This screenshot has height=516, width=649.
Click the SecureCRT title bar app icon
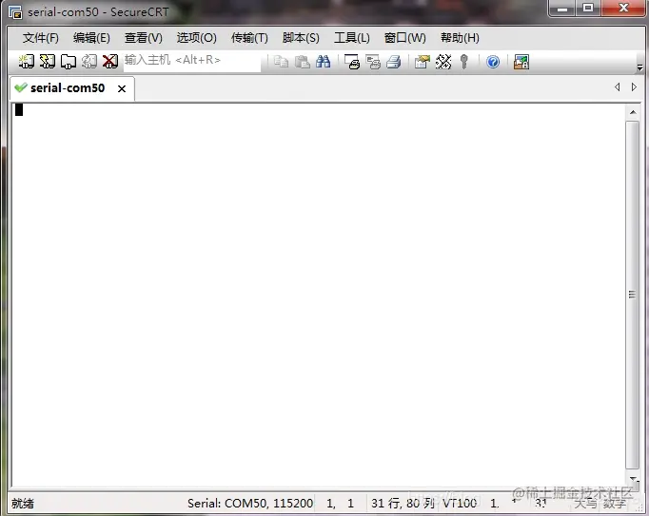pos(15,12)
